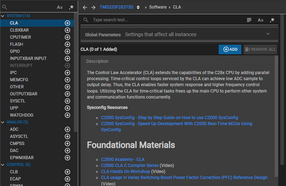
Task: Select SYSCTL in the module tree
Action: pos(17,101)
